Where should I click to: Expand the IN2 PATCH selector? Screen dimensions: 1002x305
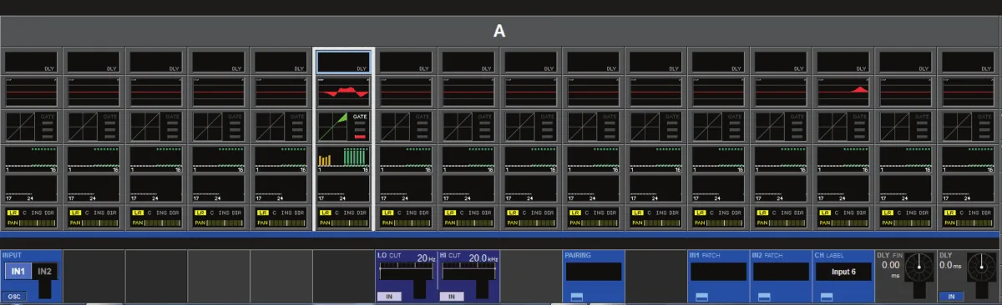pyautogui.click(x=764, y=297)
